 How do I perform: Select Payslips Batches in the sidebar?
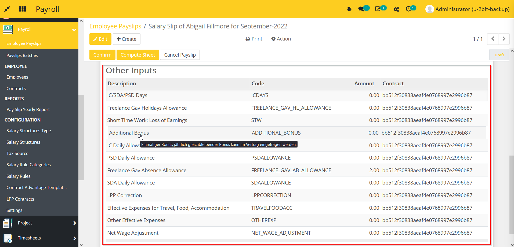click(22, 56)
